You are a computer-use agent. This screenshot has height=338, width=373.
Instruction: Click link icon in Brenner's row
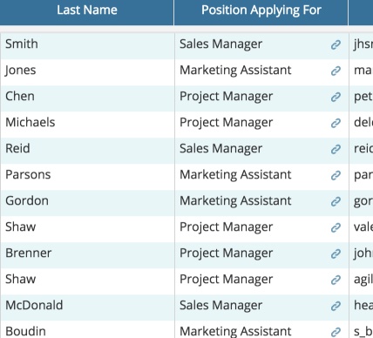click(336, 253)
